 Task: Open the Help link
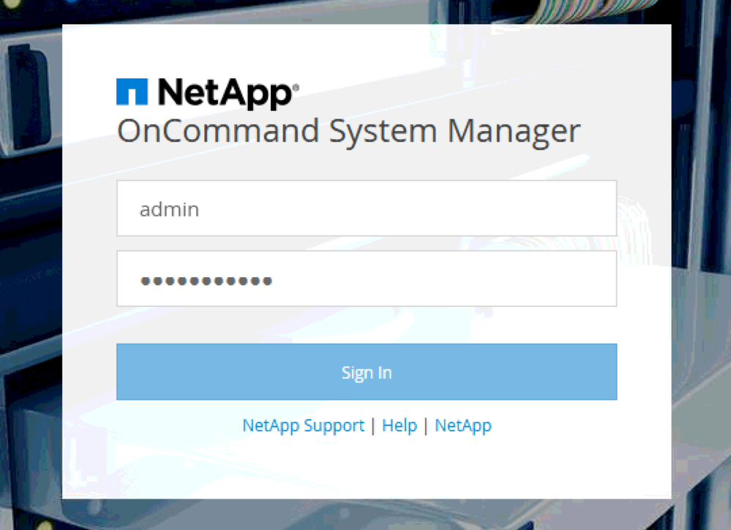[400, 425]
